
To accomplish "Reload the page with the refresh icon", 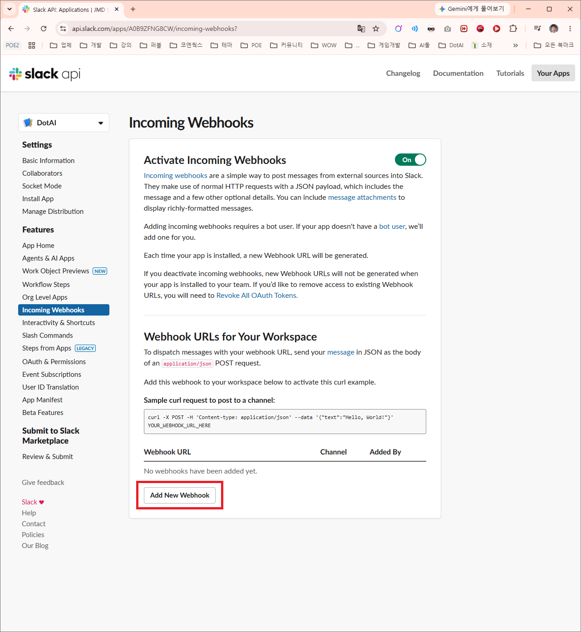I will [x=44, y=29].
